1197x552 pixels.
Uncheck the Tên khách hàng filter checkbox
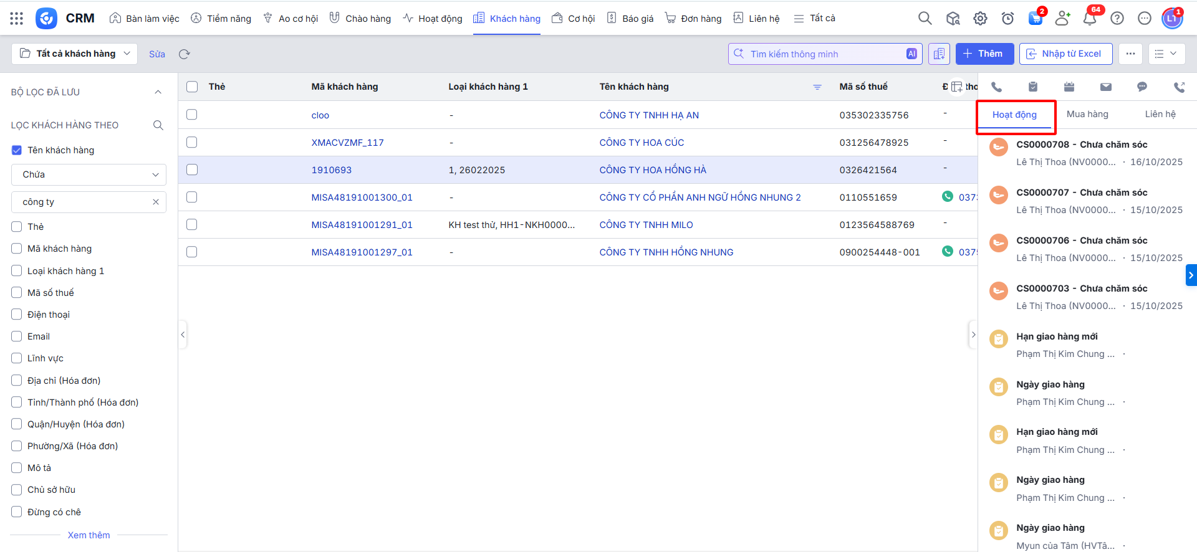pos(17,150)
